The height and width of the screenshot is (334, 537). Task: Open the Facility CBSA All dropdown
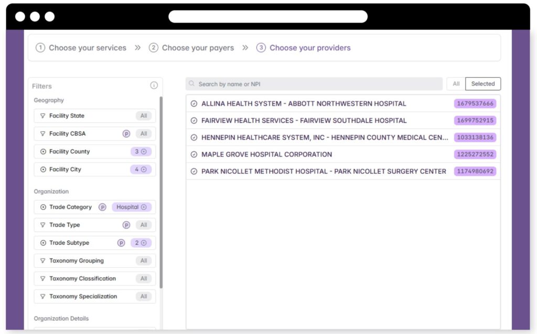[x=144, y=134]
